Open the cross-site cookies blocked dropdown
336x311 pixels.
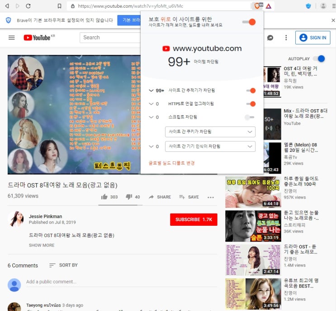(210, 131)
